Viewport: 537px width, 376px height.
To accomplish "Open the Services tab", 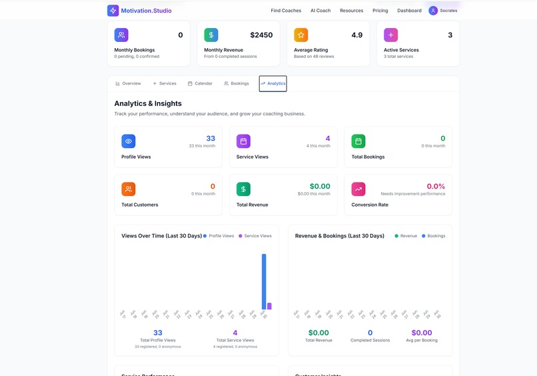I will 165,83.
